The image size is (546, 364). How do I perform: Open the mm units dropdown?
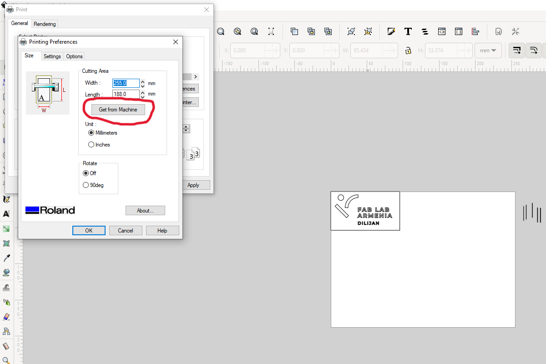pos(488,51)
